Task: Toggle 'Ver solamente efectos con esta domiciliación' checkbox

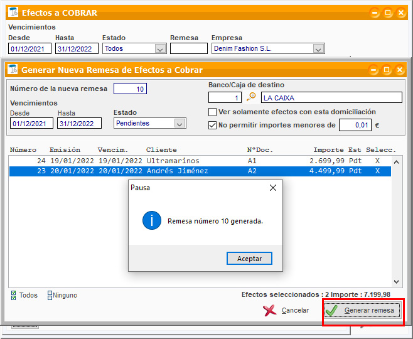Action: coord(212,112)
